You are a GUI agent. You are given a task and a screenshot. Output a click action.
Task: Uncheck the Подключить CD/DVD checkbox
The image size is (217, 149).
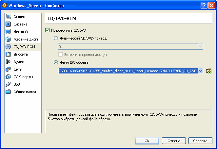pos(48,30)
